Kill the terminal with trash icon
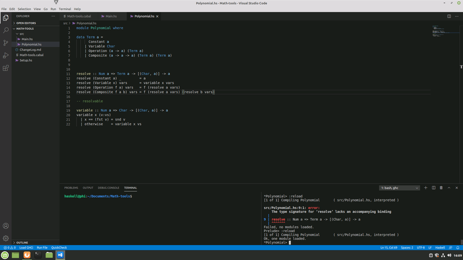The width and height of the screenshot is (463, 260). click(441, 188)
